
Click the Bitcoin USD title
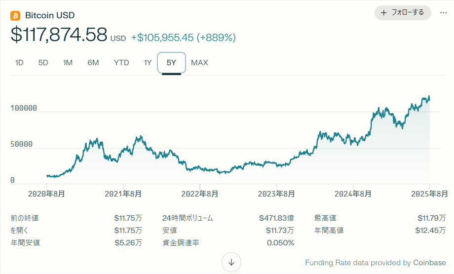50,15
